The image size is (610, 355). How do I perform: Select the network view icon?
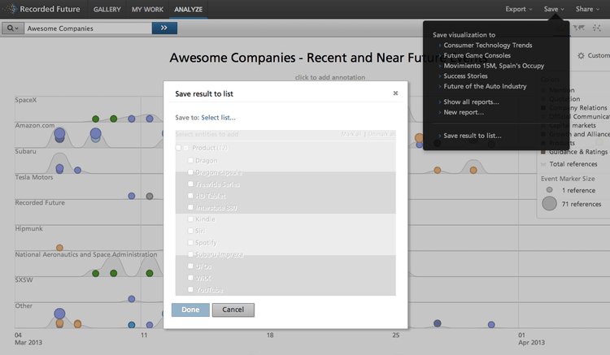[x=599, y=28]
